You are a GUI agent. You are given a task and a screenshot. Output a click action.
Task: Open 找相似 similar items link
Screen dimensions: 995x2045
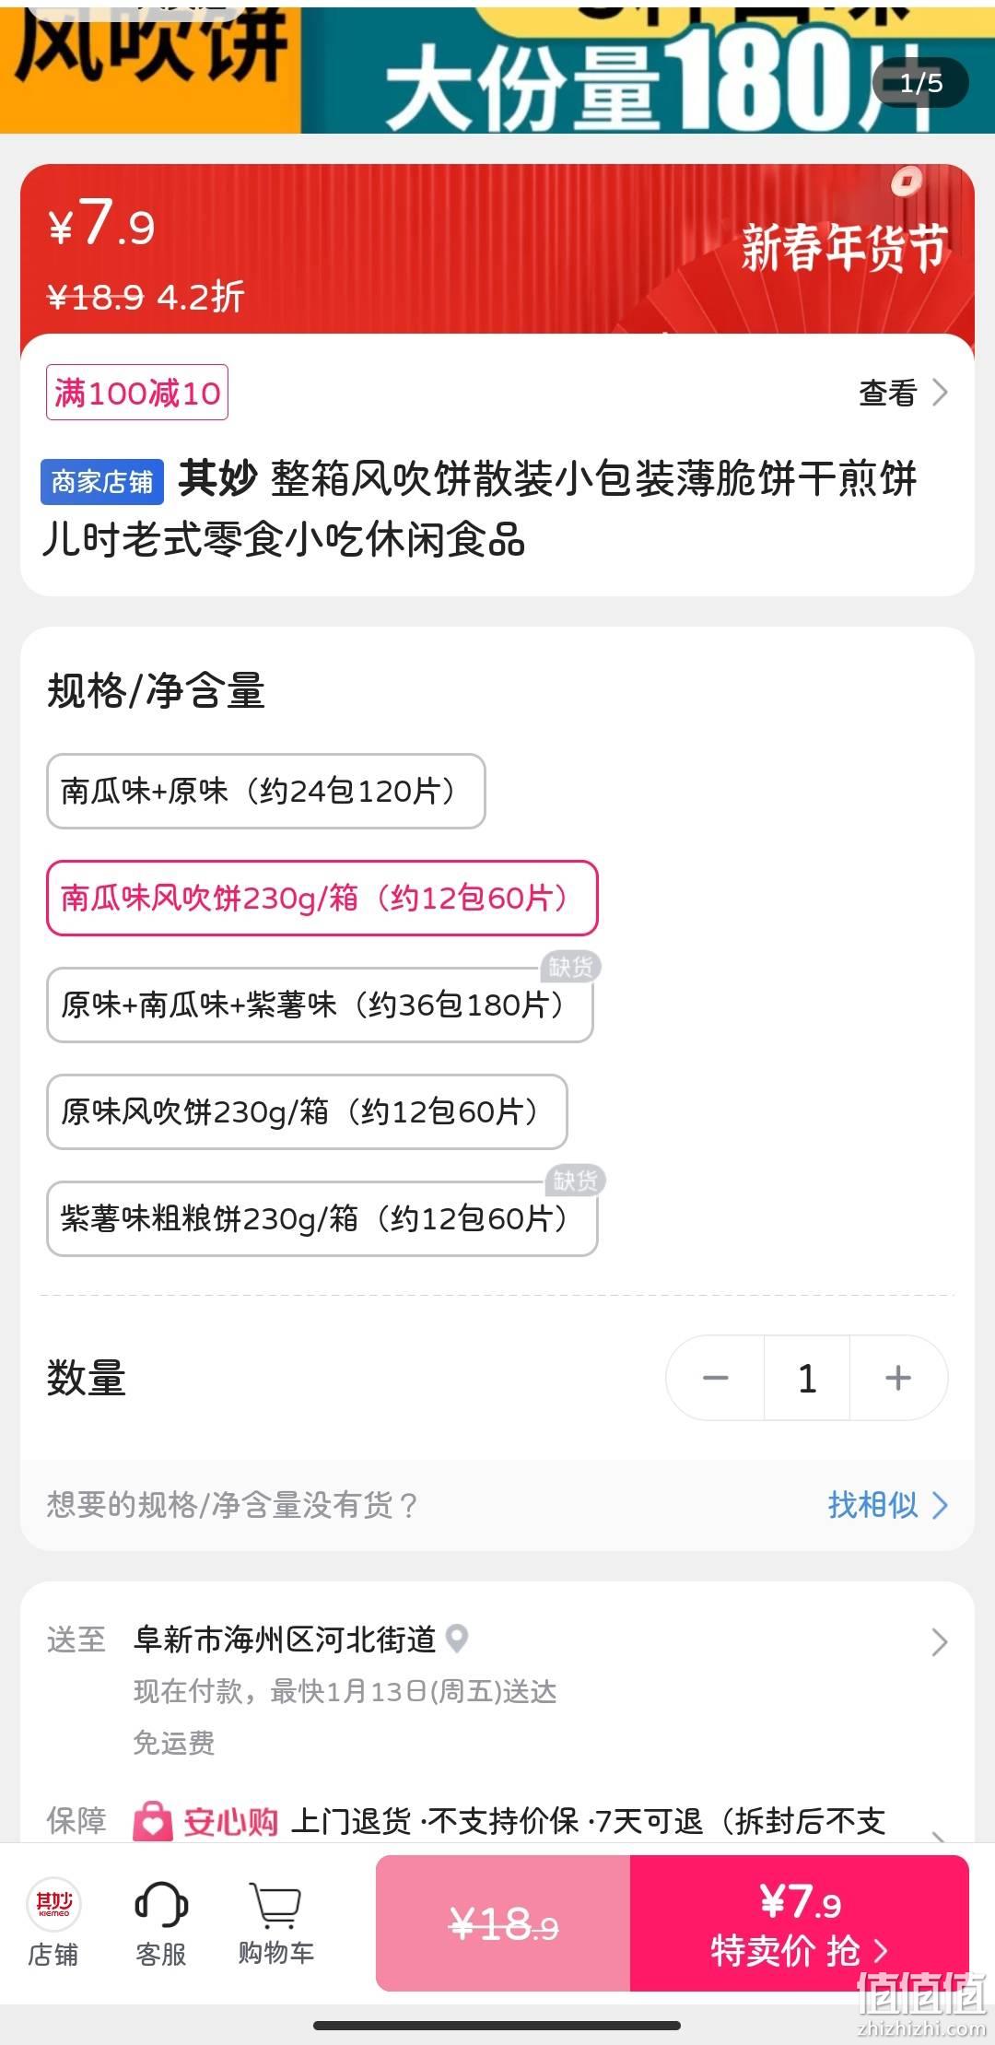coord(887,1505)
